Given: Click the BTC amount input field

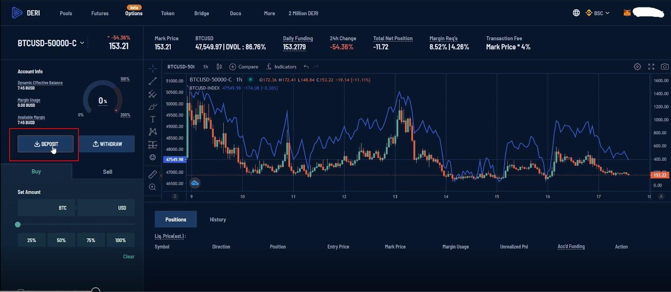Looking at the screenshot, I should (x=46, y=208).
